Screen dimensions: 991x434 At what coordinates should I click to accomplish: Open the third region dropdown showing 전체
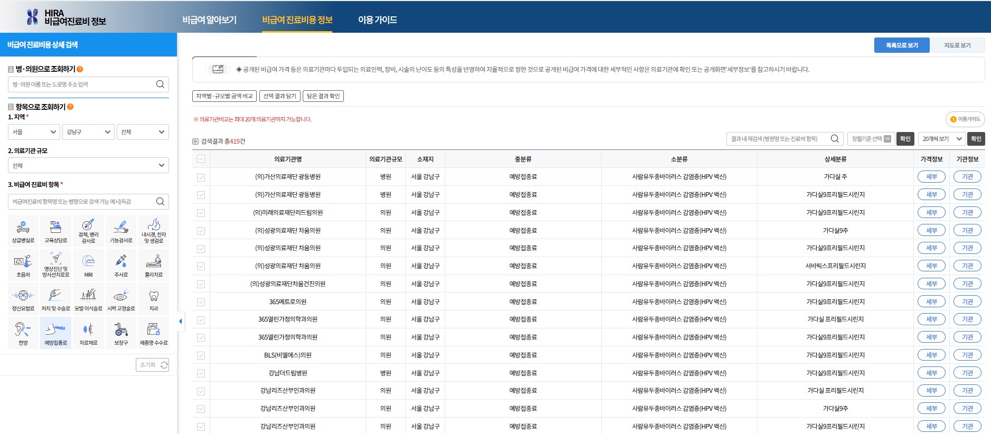[143, 132]
